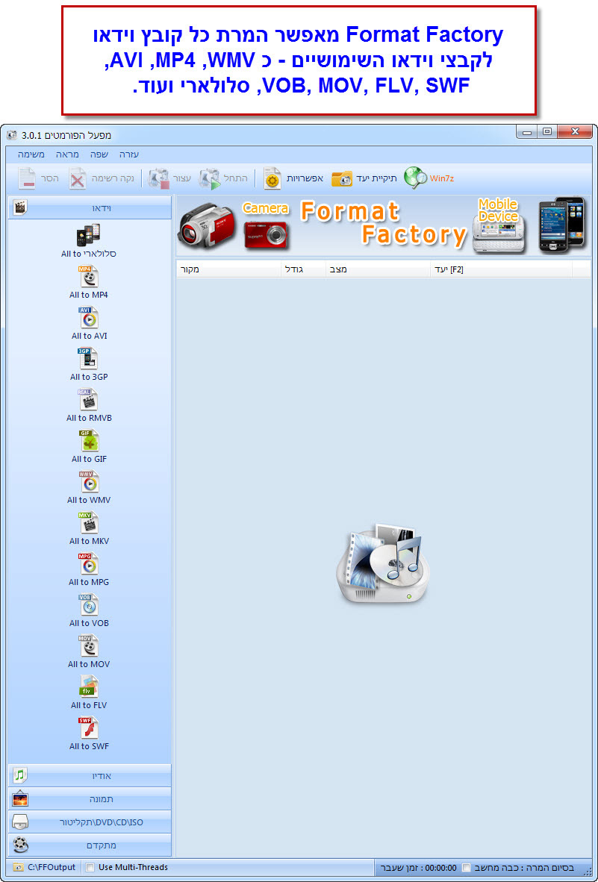This screenshot has width=598, height=882.
Task: Click the יעד [F2] output column header
Action: click(502, 269)
